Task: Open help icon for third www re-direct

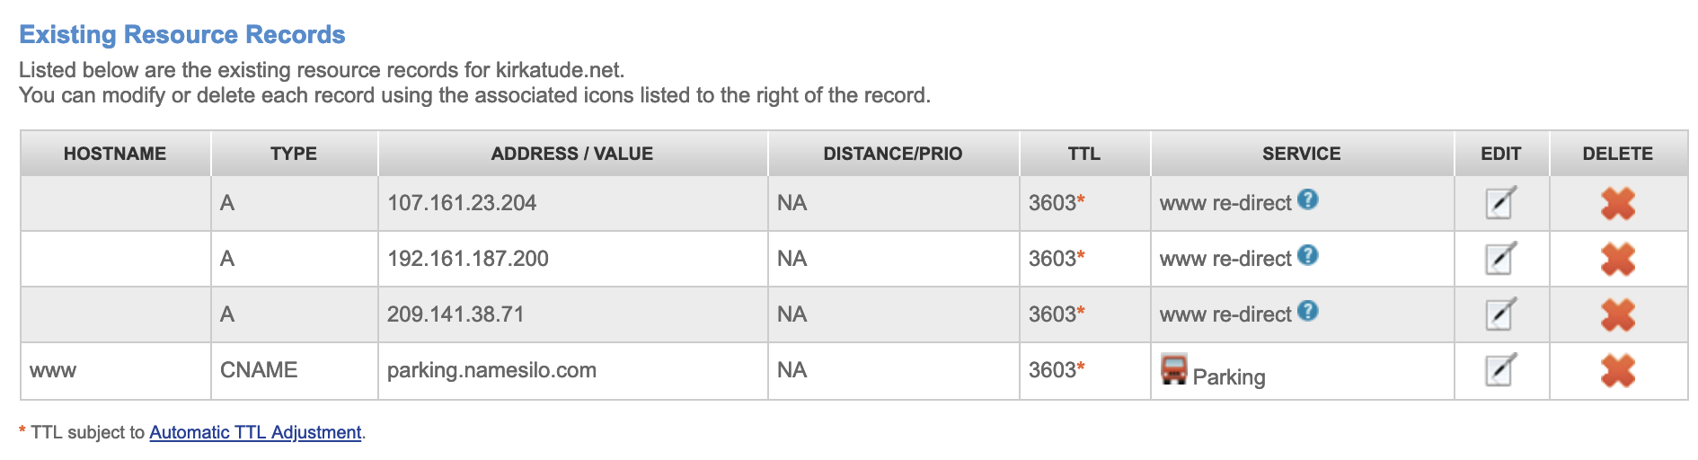Action: [x=1308, y=312]
